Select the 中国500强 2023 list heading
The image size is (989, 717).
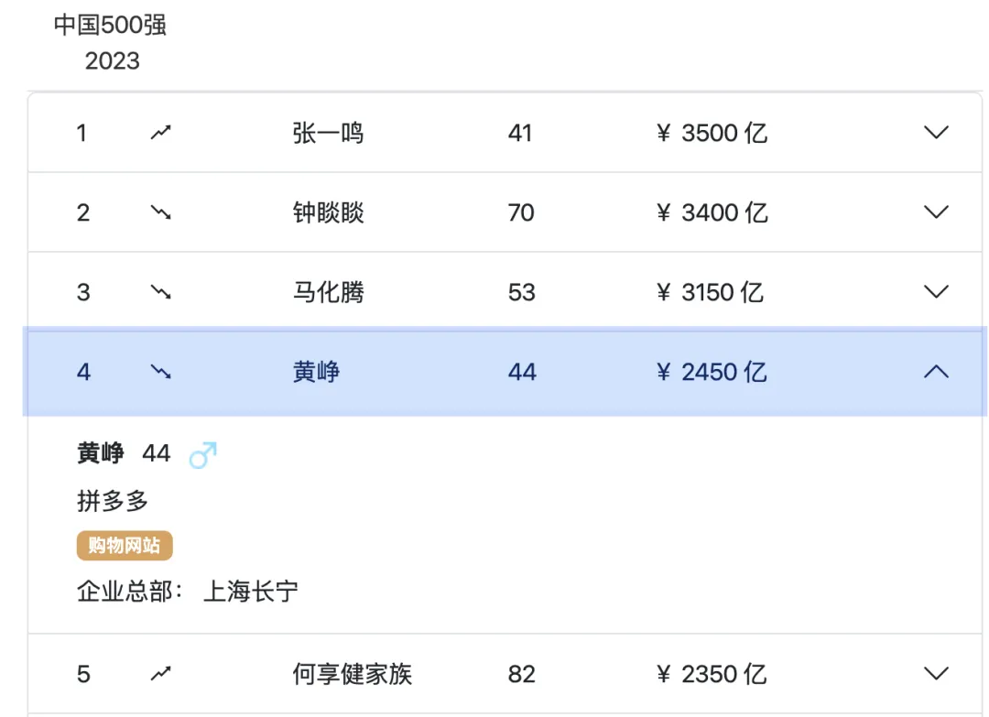(111, 42)
